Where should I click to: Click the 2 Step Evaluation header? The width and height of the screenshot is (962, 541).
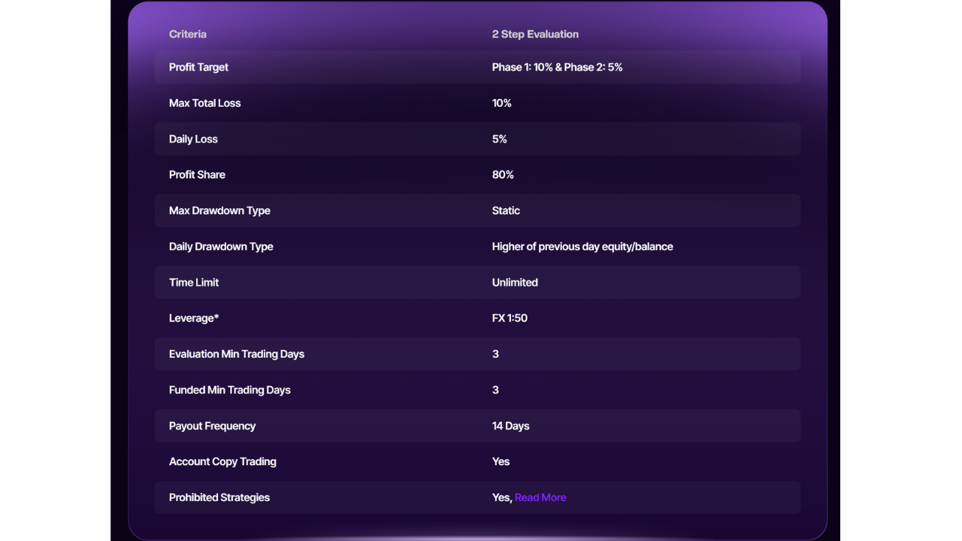click(535, 34)
